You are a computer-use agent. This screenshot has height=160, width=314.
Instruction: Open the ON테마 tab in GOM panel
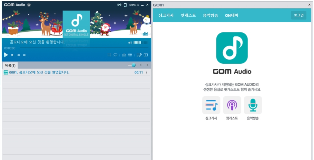click(x=232, y=15)
